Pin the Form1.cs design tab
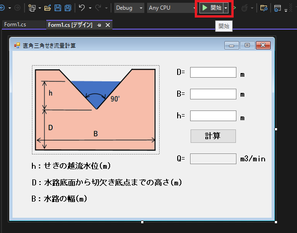The height and width of the screenshot is (233, 297). click(99, 25)
